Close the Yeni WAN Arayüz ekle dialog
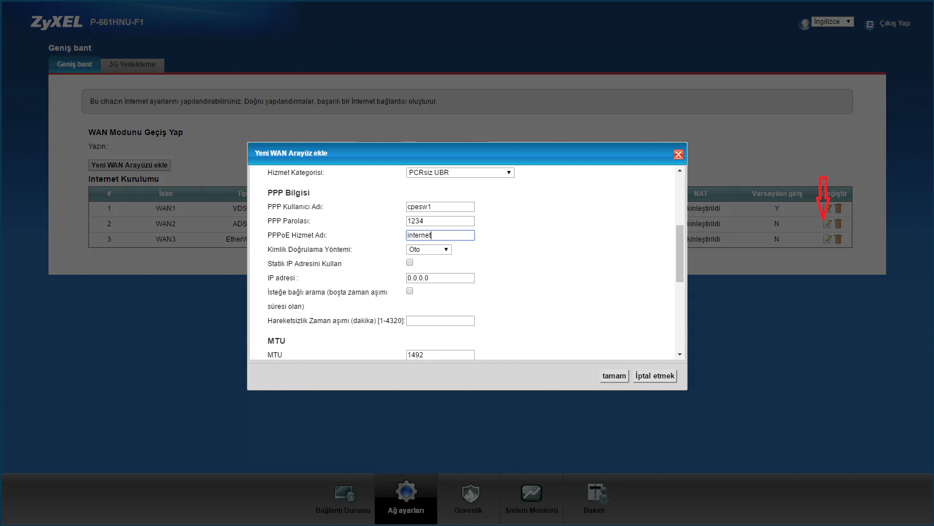 (678, 154)
